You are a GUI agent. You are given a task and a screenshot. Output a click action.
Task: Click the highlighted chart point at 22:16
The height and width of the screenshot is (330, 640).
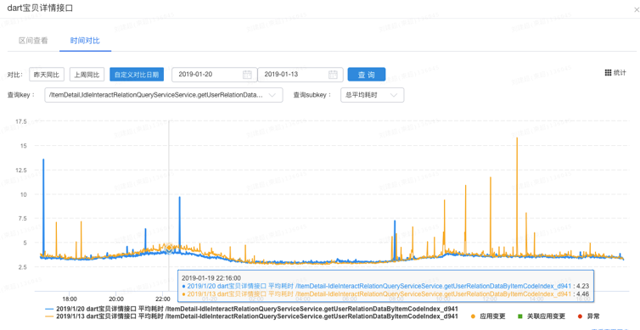click(x=169, y=247)
